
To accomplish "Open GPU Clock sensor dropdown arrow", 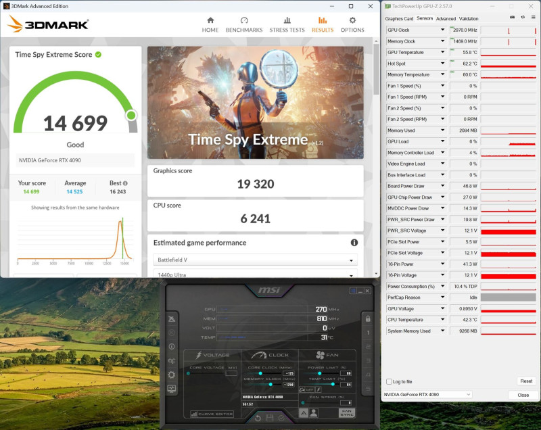I will pos(442,30).
